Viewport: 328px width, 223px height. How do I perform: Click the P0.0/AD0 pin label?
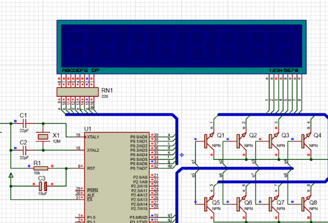139,137
